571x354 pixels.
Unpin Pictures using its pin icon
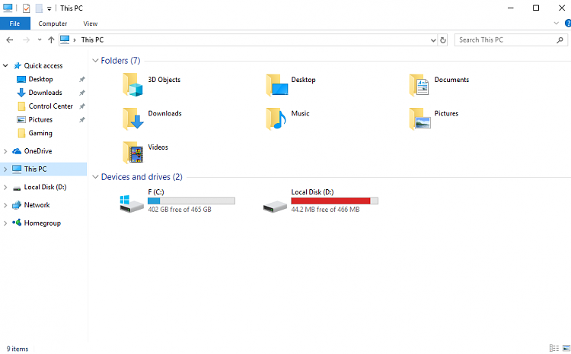coord(82,119)
